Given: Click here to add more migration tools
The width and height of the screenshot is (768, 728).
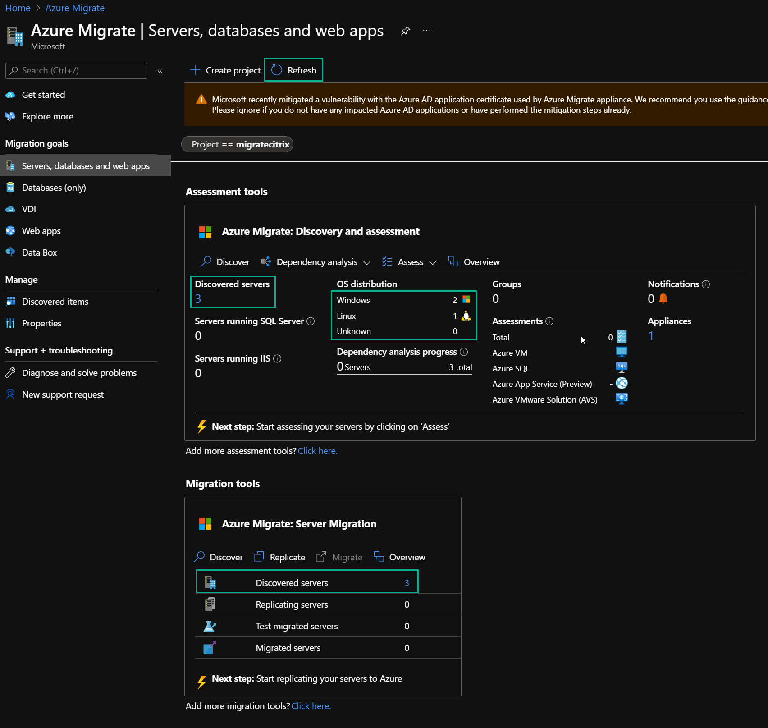Looking at the screenshot, I should click(311, 706).
